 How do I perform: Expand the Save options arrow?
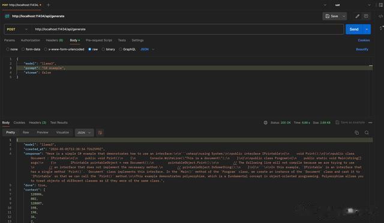[x=344, y=16]
